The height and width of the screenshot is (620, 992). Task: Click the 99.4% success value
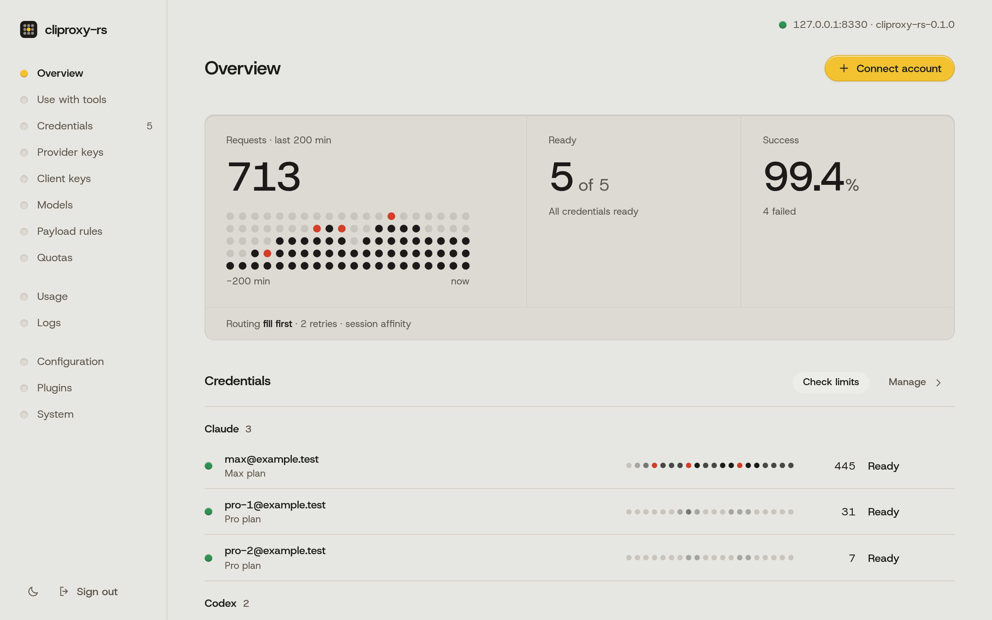click(x=811, y=177)
